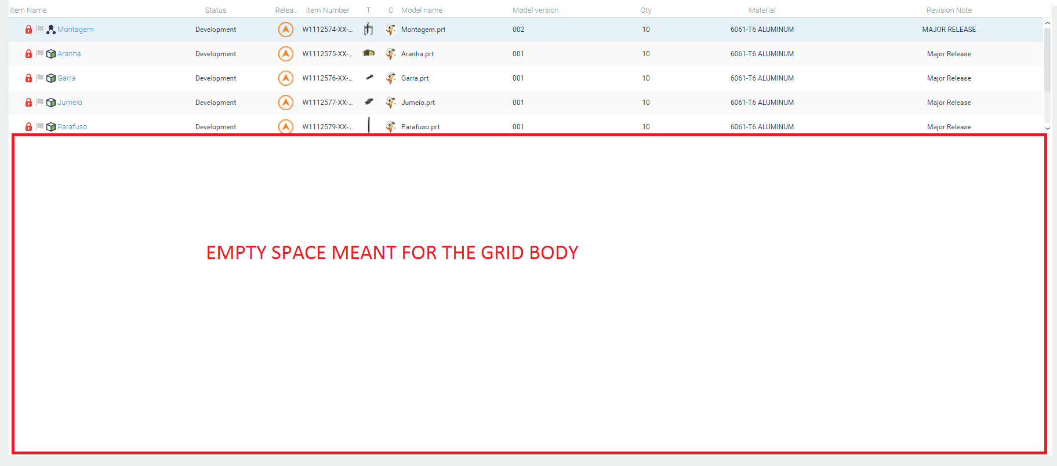Open the Parafuso item link
The image size is (1057, 466).
[x=72, y=127]
